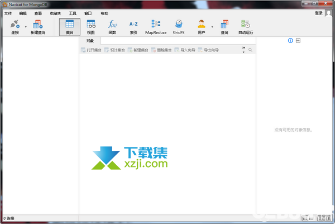Click the New Query (新建查询) icon
Image resolution: width=335 pixels, height=224 pixels.
(x=38, y=27)
